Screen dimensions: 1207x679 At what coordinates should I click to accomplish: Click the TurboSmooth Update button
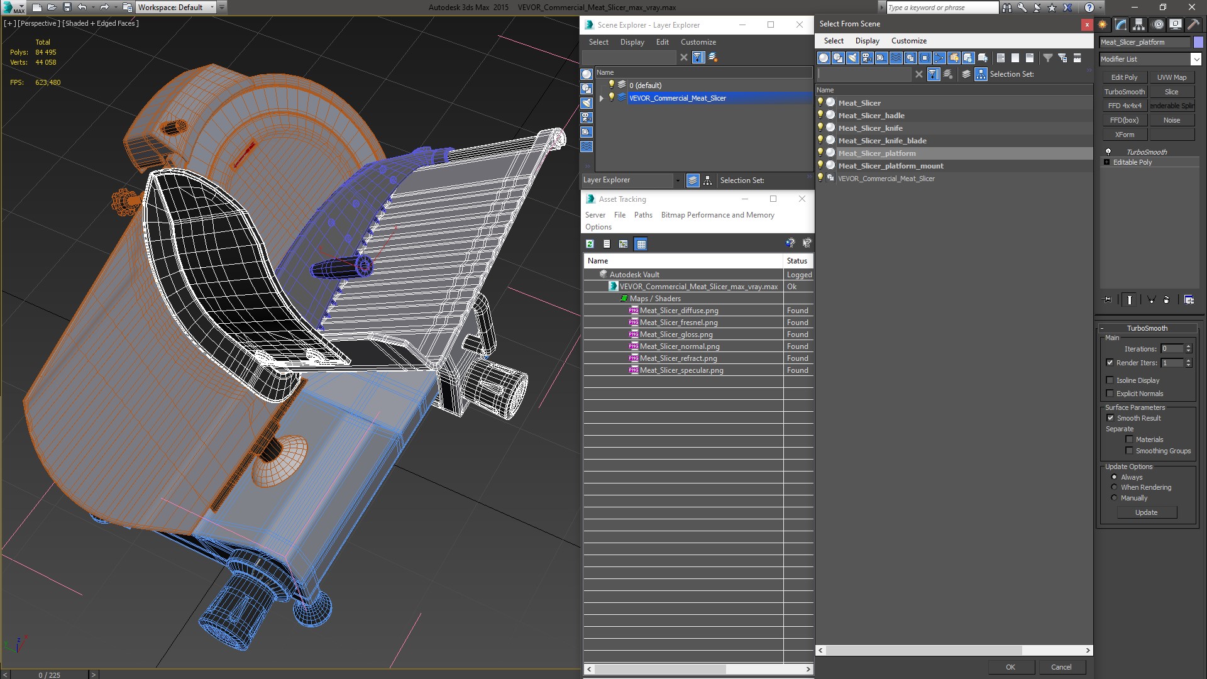pyautogui.click(x=1146, y=512)
